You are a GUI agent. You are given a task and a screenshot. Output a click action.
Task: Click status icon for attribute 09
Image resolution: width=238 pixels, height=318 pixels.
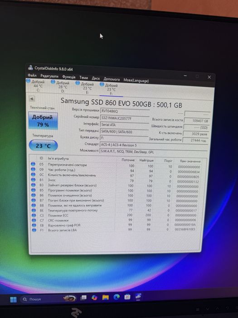pos(33,169)
